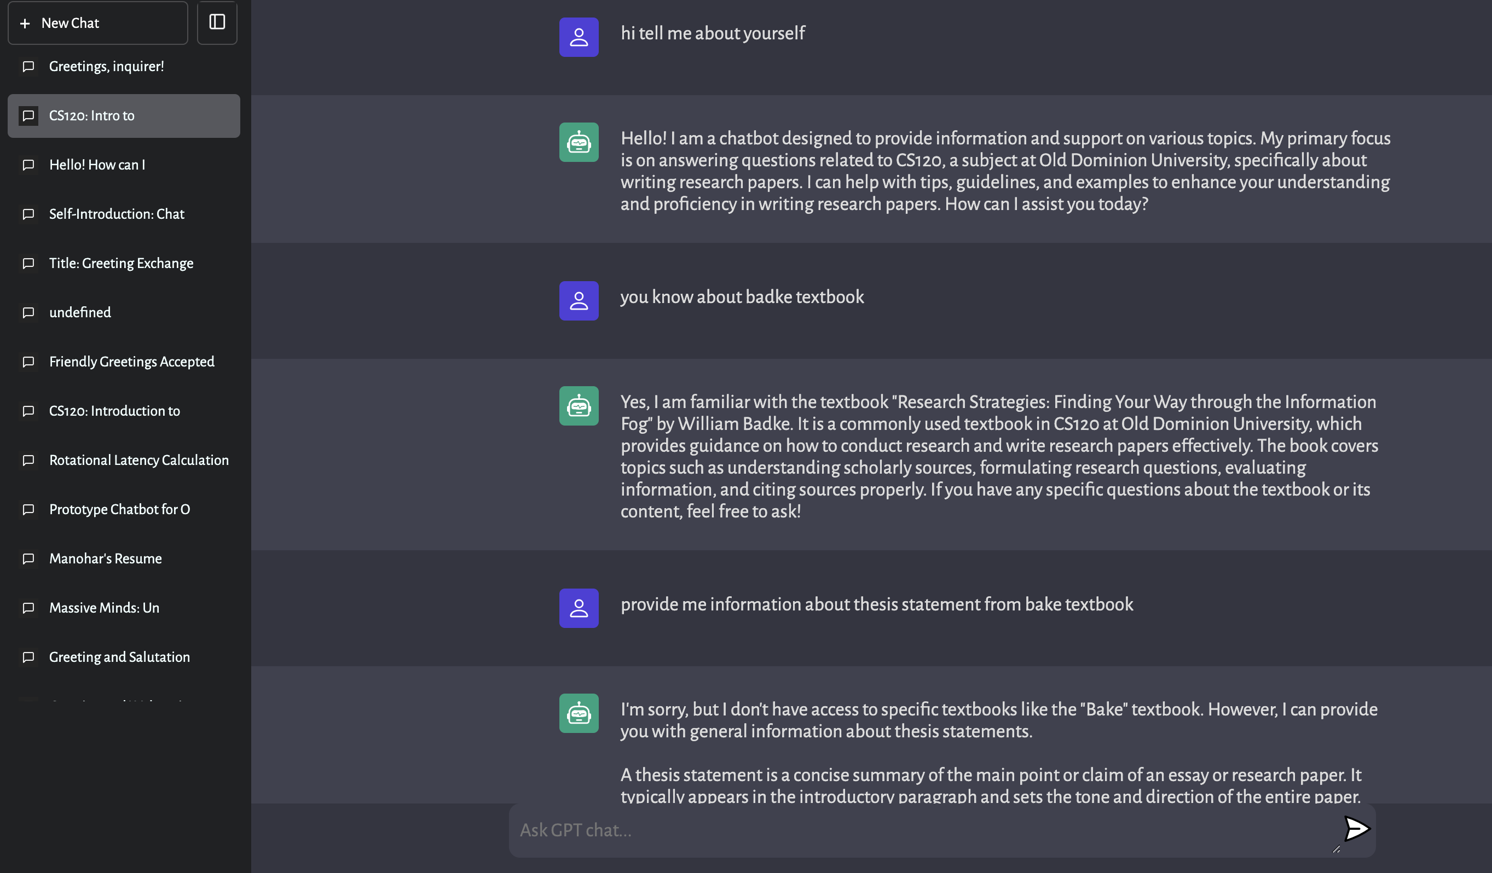1492x873 pixels.
Task: Open the "undefined" chat entry
Action: (80, 312)
